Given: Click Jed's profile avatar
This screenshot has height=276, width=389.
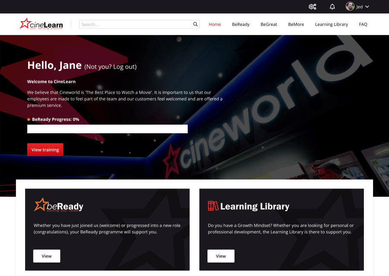Looking at the screenshot, I should 350,6.
